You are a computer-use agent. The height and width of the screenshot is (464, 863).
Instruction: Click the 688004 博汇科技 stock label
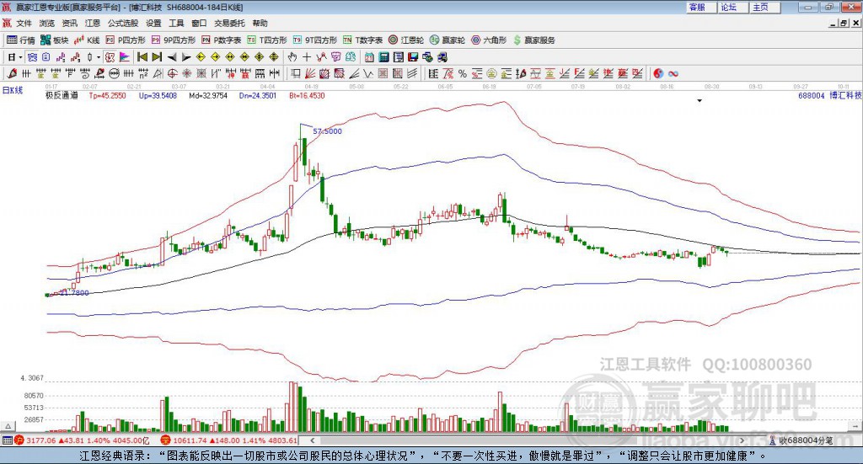[830, 95]
